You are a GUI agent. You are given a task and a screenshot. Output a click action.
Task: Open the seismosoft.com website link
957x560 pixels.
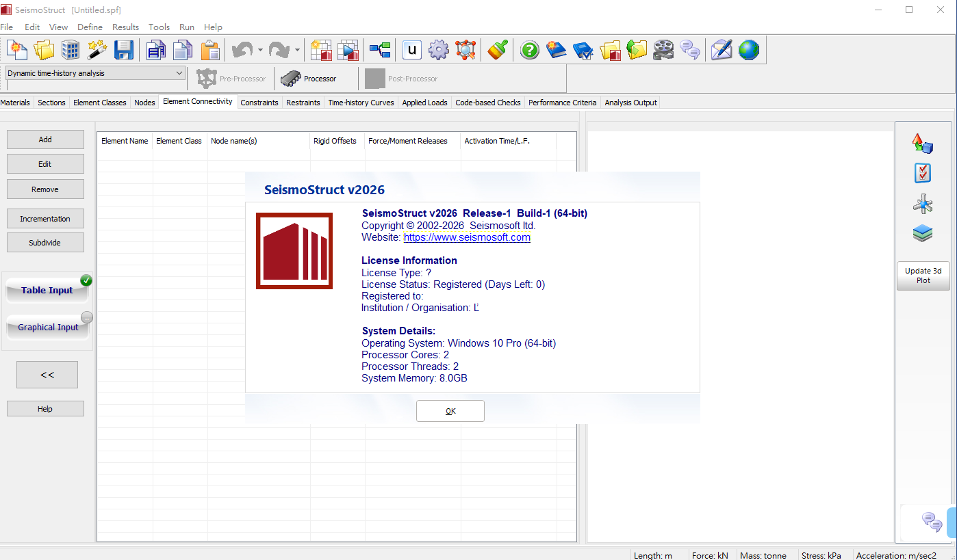click(467, 237)
